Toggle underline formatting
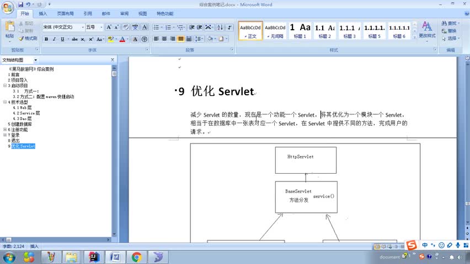 (62, 39)
